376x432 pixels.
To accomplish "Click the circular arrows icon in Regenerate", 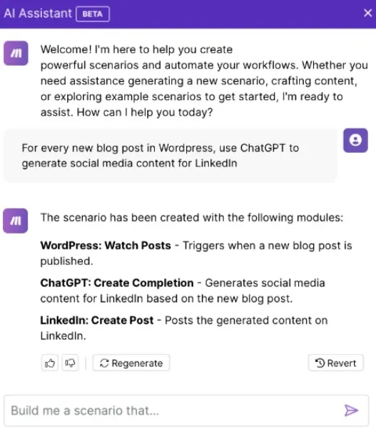I will [104, 363].
